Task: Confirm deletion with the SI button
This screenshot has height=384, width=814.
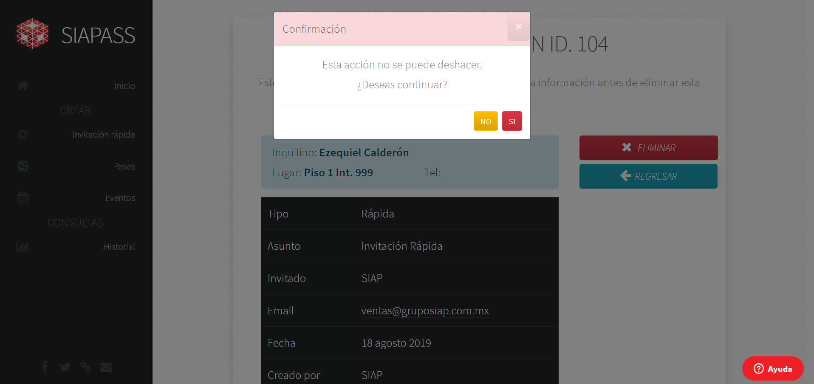Action: (512, 121)
